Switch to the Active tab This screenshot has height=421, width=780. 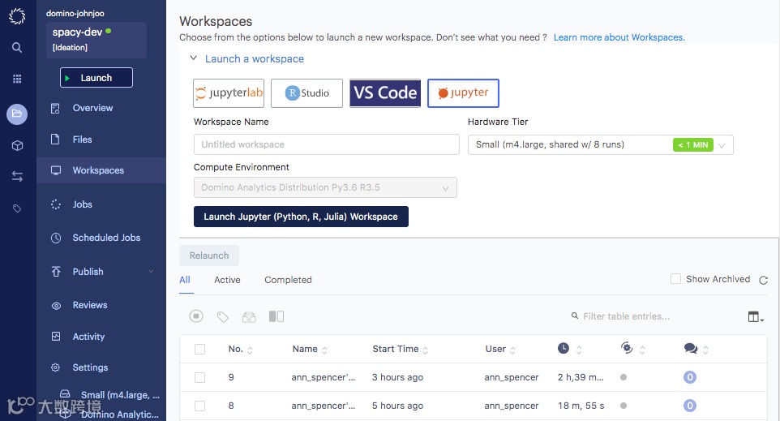click(227, 280)
